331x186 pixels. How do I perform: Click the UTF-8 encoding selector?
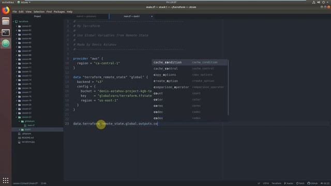(266, 183)
